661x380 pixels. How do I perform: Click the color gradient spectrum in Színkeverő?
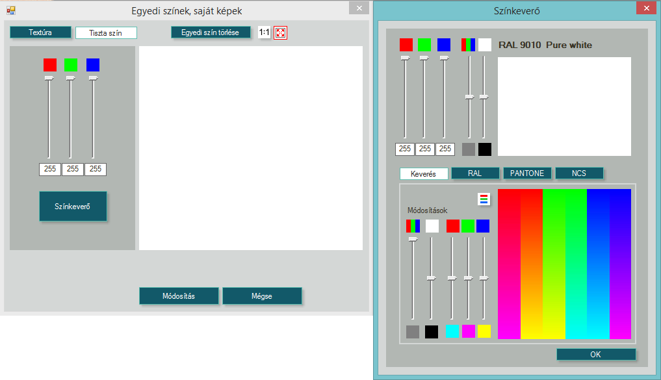pyautogui.click(x=564, y=264)
